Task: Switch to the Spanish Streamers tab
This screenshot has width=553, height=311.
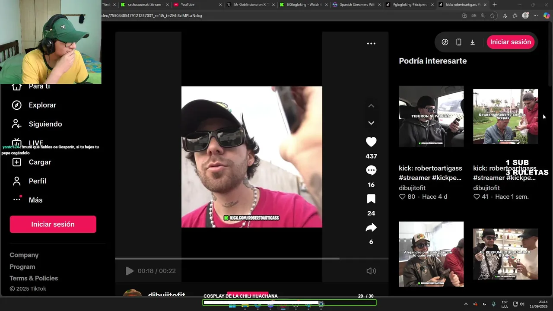Action: pyautogui.click(x=357, y=5)
